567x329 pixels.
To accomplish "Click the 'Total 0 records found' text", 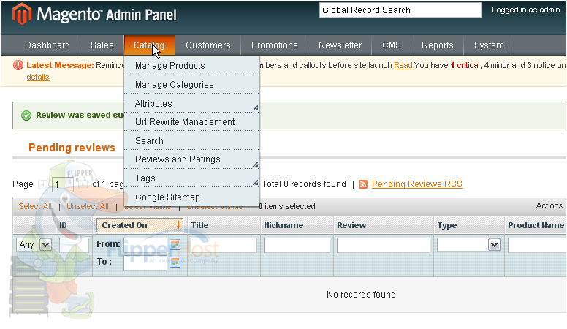I will coord(304,184).
